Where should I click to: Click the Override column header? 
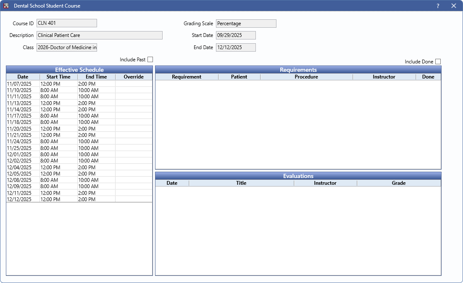[x=134, y=77]
